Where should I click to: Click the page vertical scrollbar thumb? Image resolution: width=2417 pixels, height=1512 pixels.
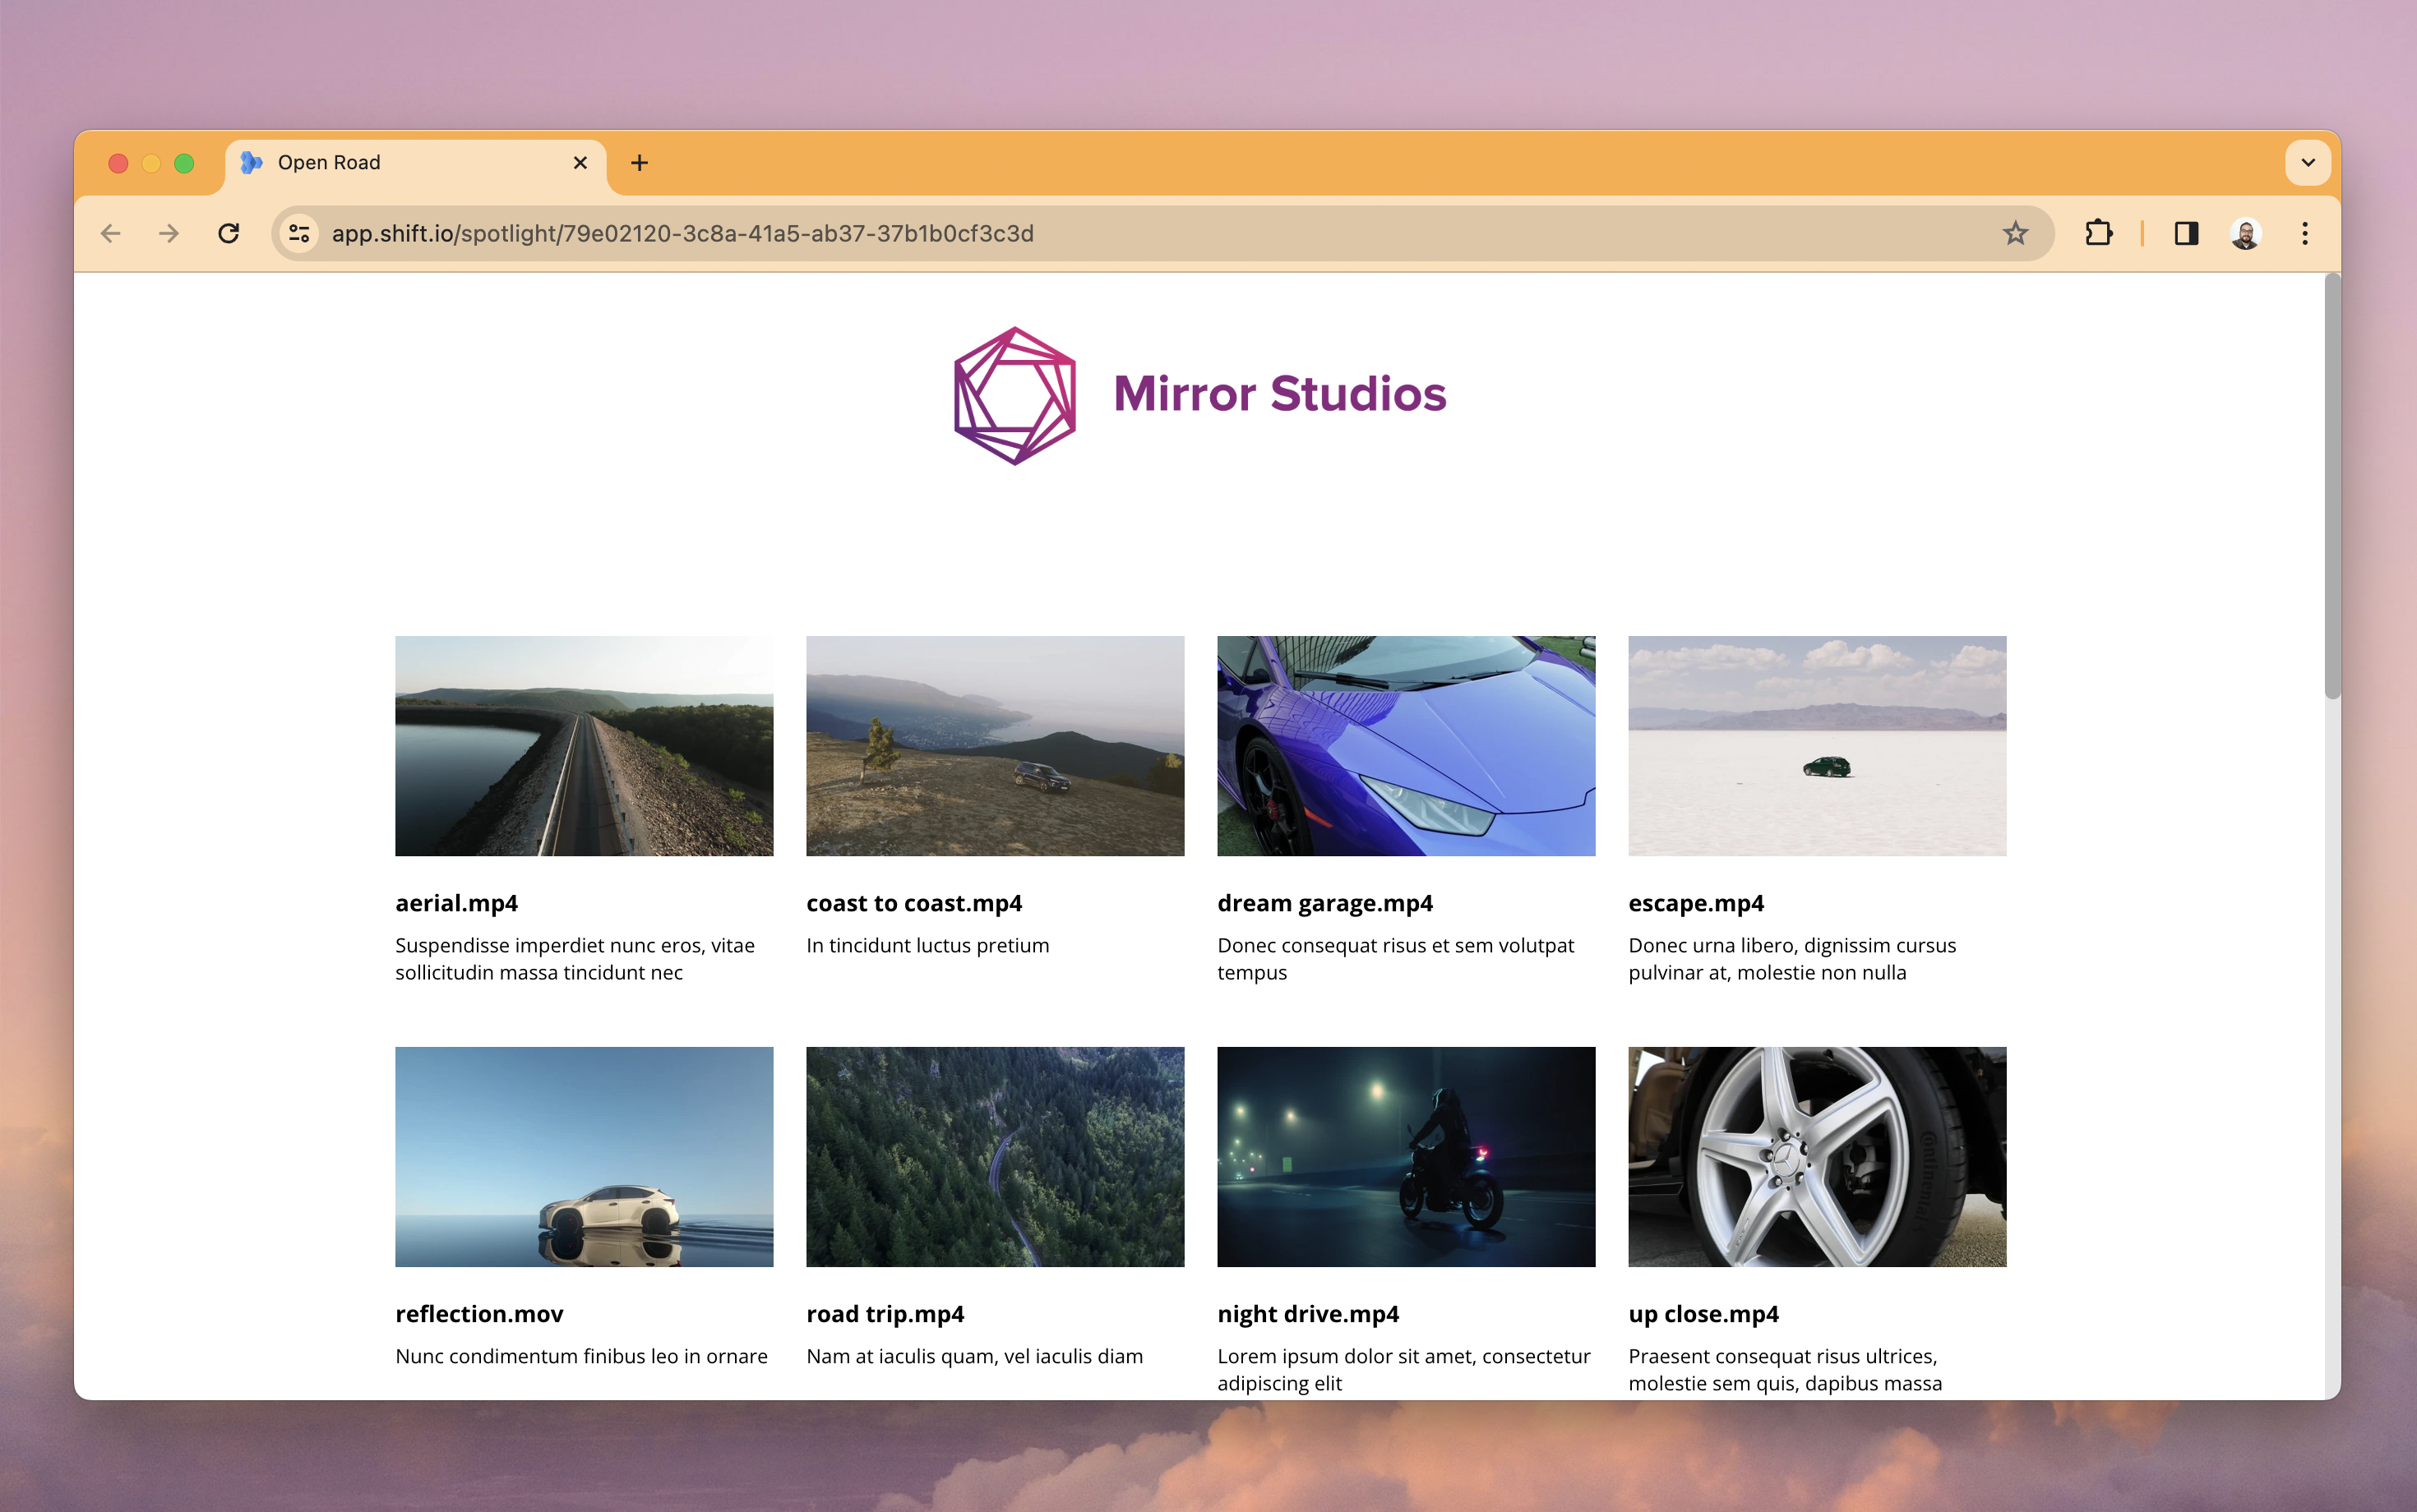pos(2332,487)
